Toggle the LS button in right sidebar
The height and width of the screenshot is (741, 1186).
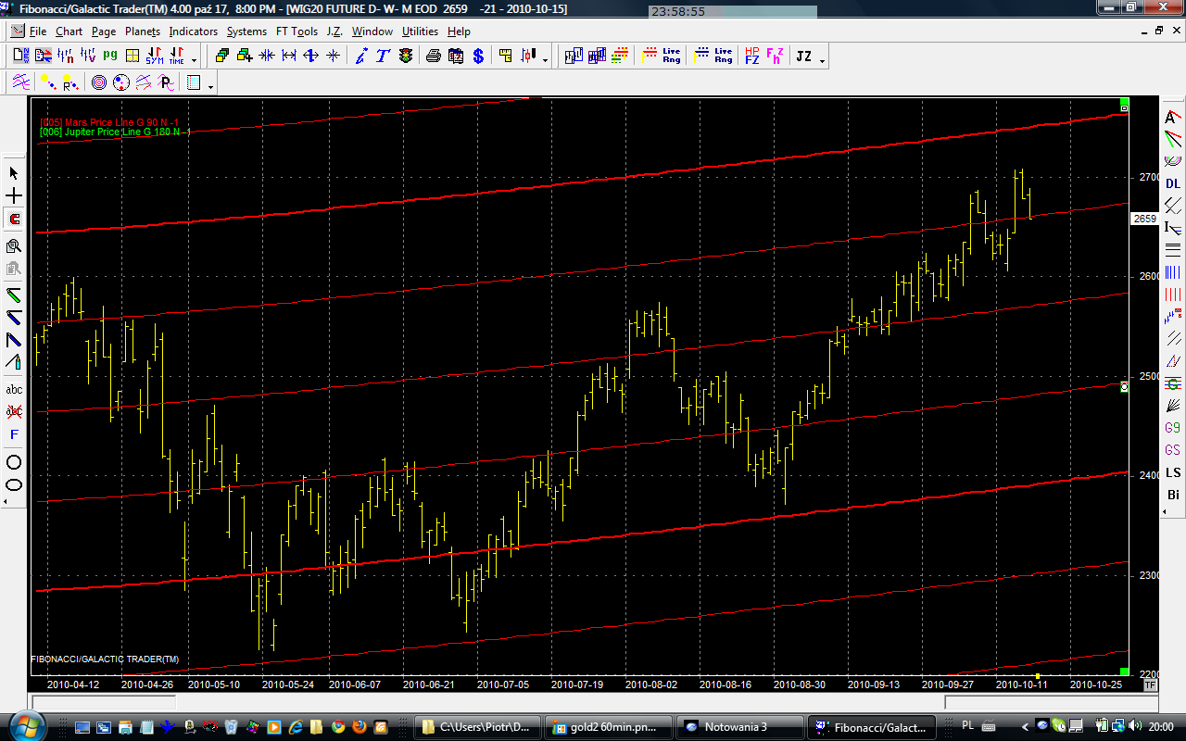coord(1173,472)
